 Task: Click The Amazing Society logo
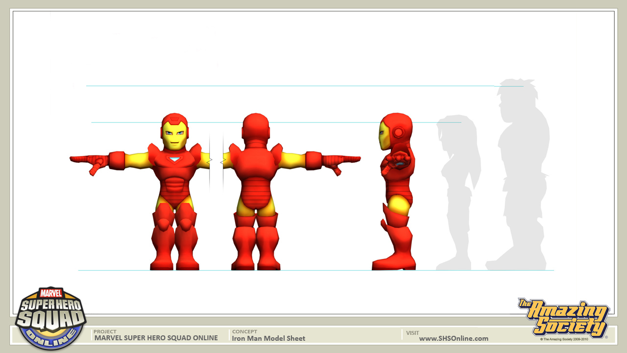(x=564, y=317)
